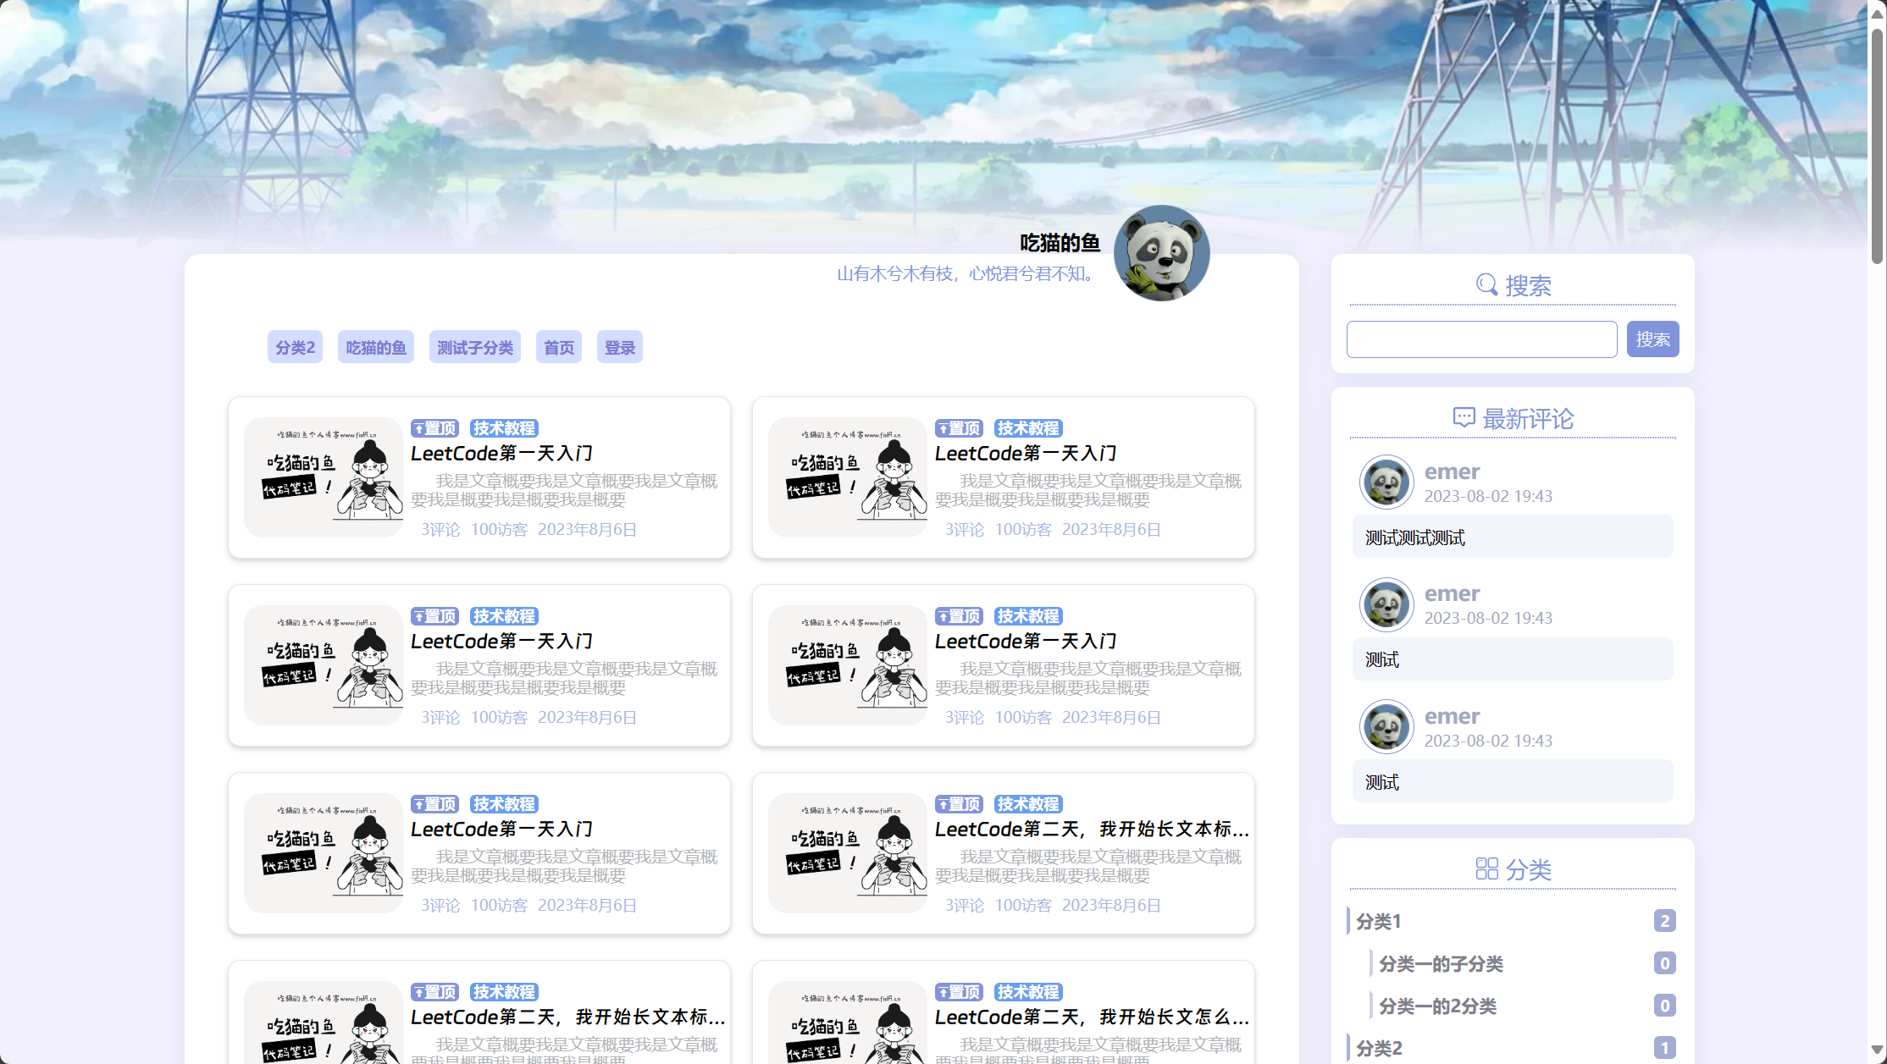Open subcategory 分类一的2分类
The image size is (1887, 1064).
pyautogui.click(x=1437, y=1006)
